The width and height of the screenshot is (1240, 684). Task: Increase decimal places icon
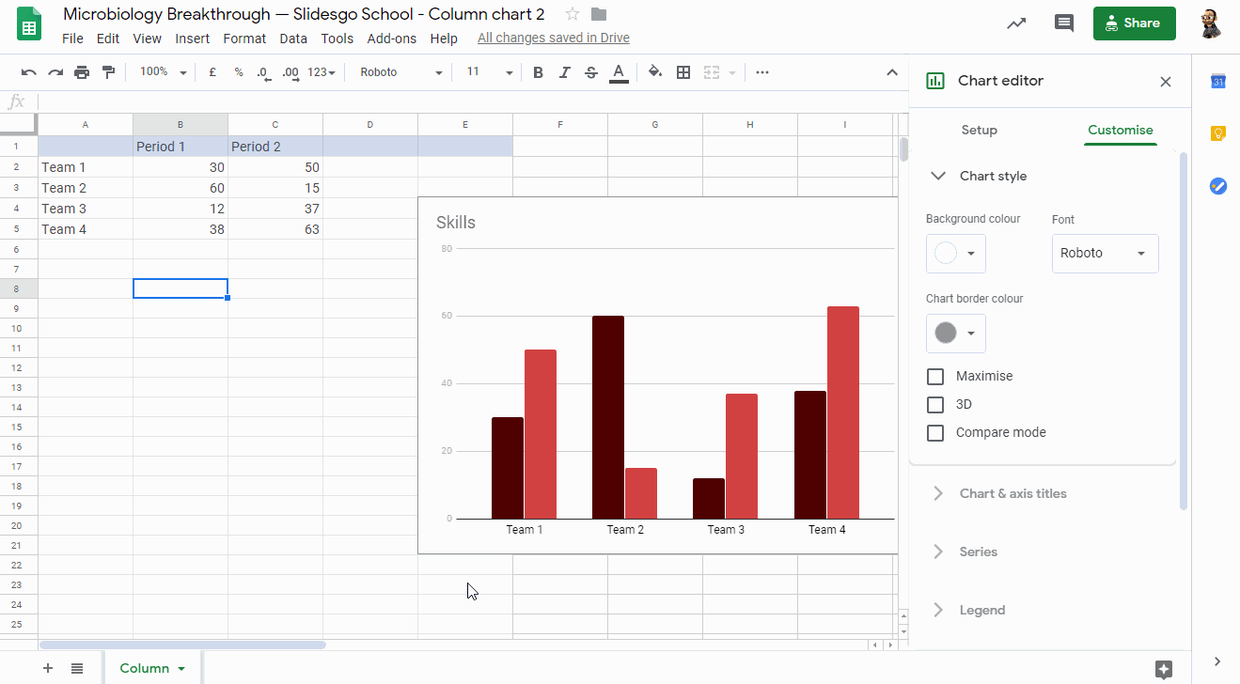point(290,72)
